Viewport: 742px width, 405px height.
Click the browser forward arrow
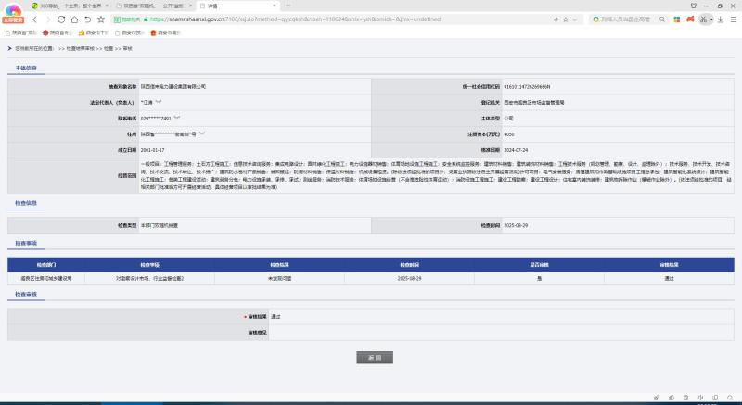(47, 19)
